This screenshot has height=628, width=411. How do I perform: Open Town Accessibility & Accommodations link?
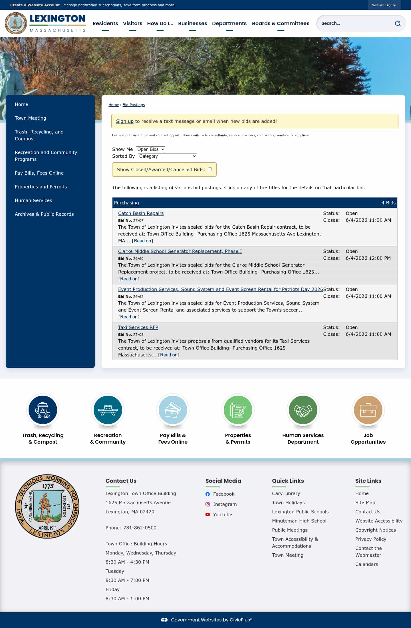click(295, 543)
